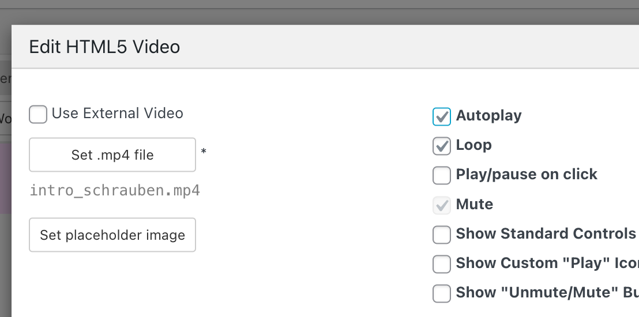Image resolution: width=639 pixels, height=317 pixels.
Task: Open the Set placeholder image picker
Action: [112, 235]
